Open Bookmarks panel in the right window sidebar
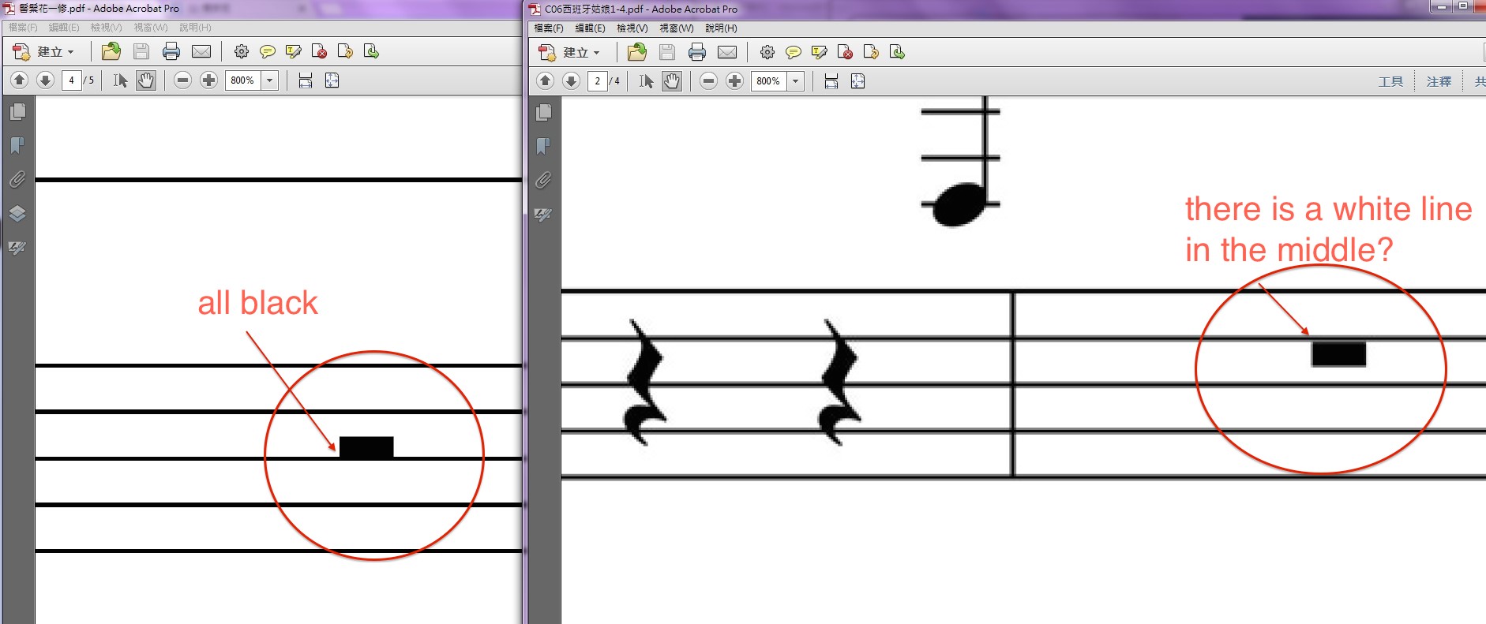 pos(543,147)
